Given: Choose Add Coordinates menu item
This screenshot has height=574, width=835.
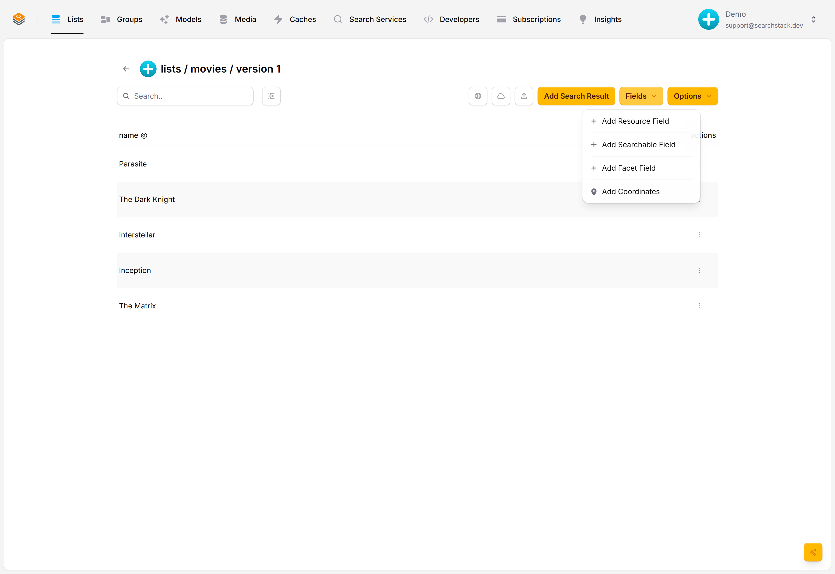Looking at the screenshot, I should pyautogui.click(x=641, y=192).
